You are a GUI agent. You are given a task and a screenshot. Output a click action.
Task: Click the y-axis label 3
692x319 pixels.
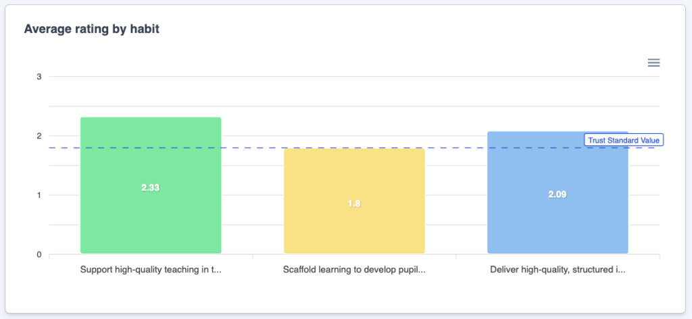click(39, 77)
